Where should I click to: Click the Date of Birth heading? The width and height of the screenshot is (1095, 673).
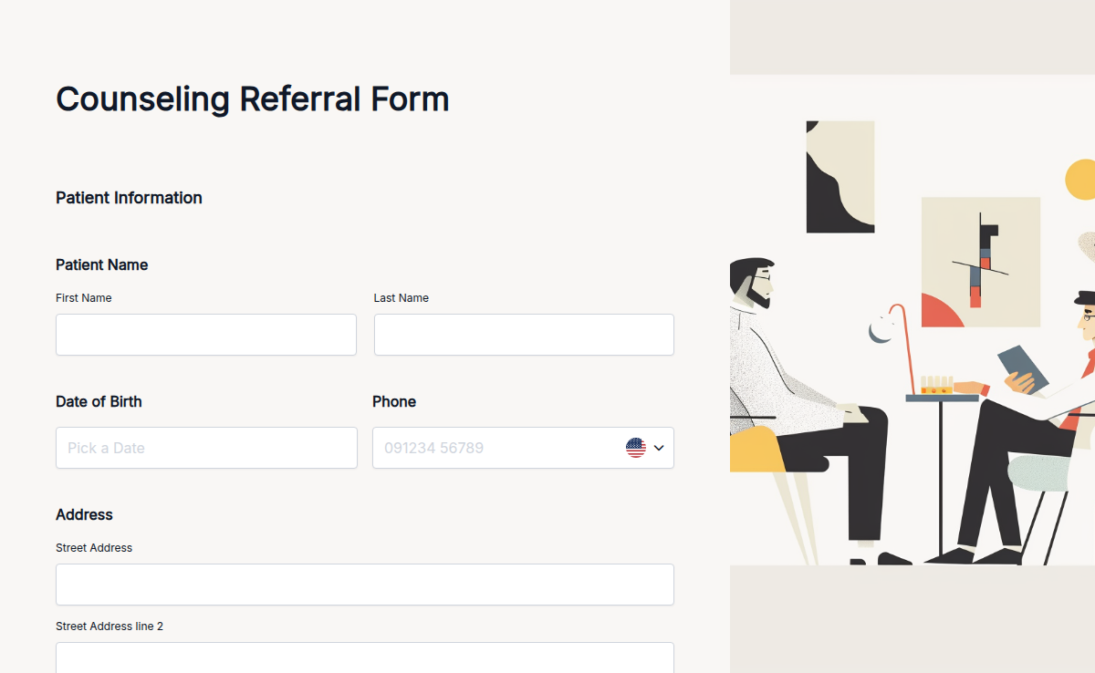pyautogui.click(x=99, y=401)
